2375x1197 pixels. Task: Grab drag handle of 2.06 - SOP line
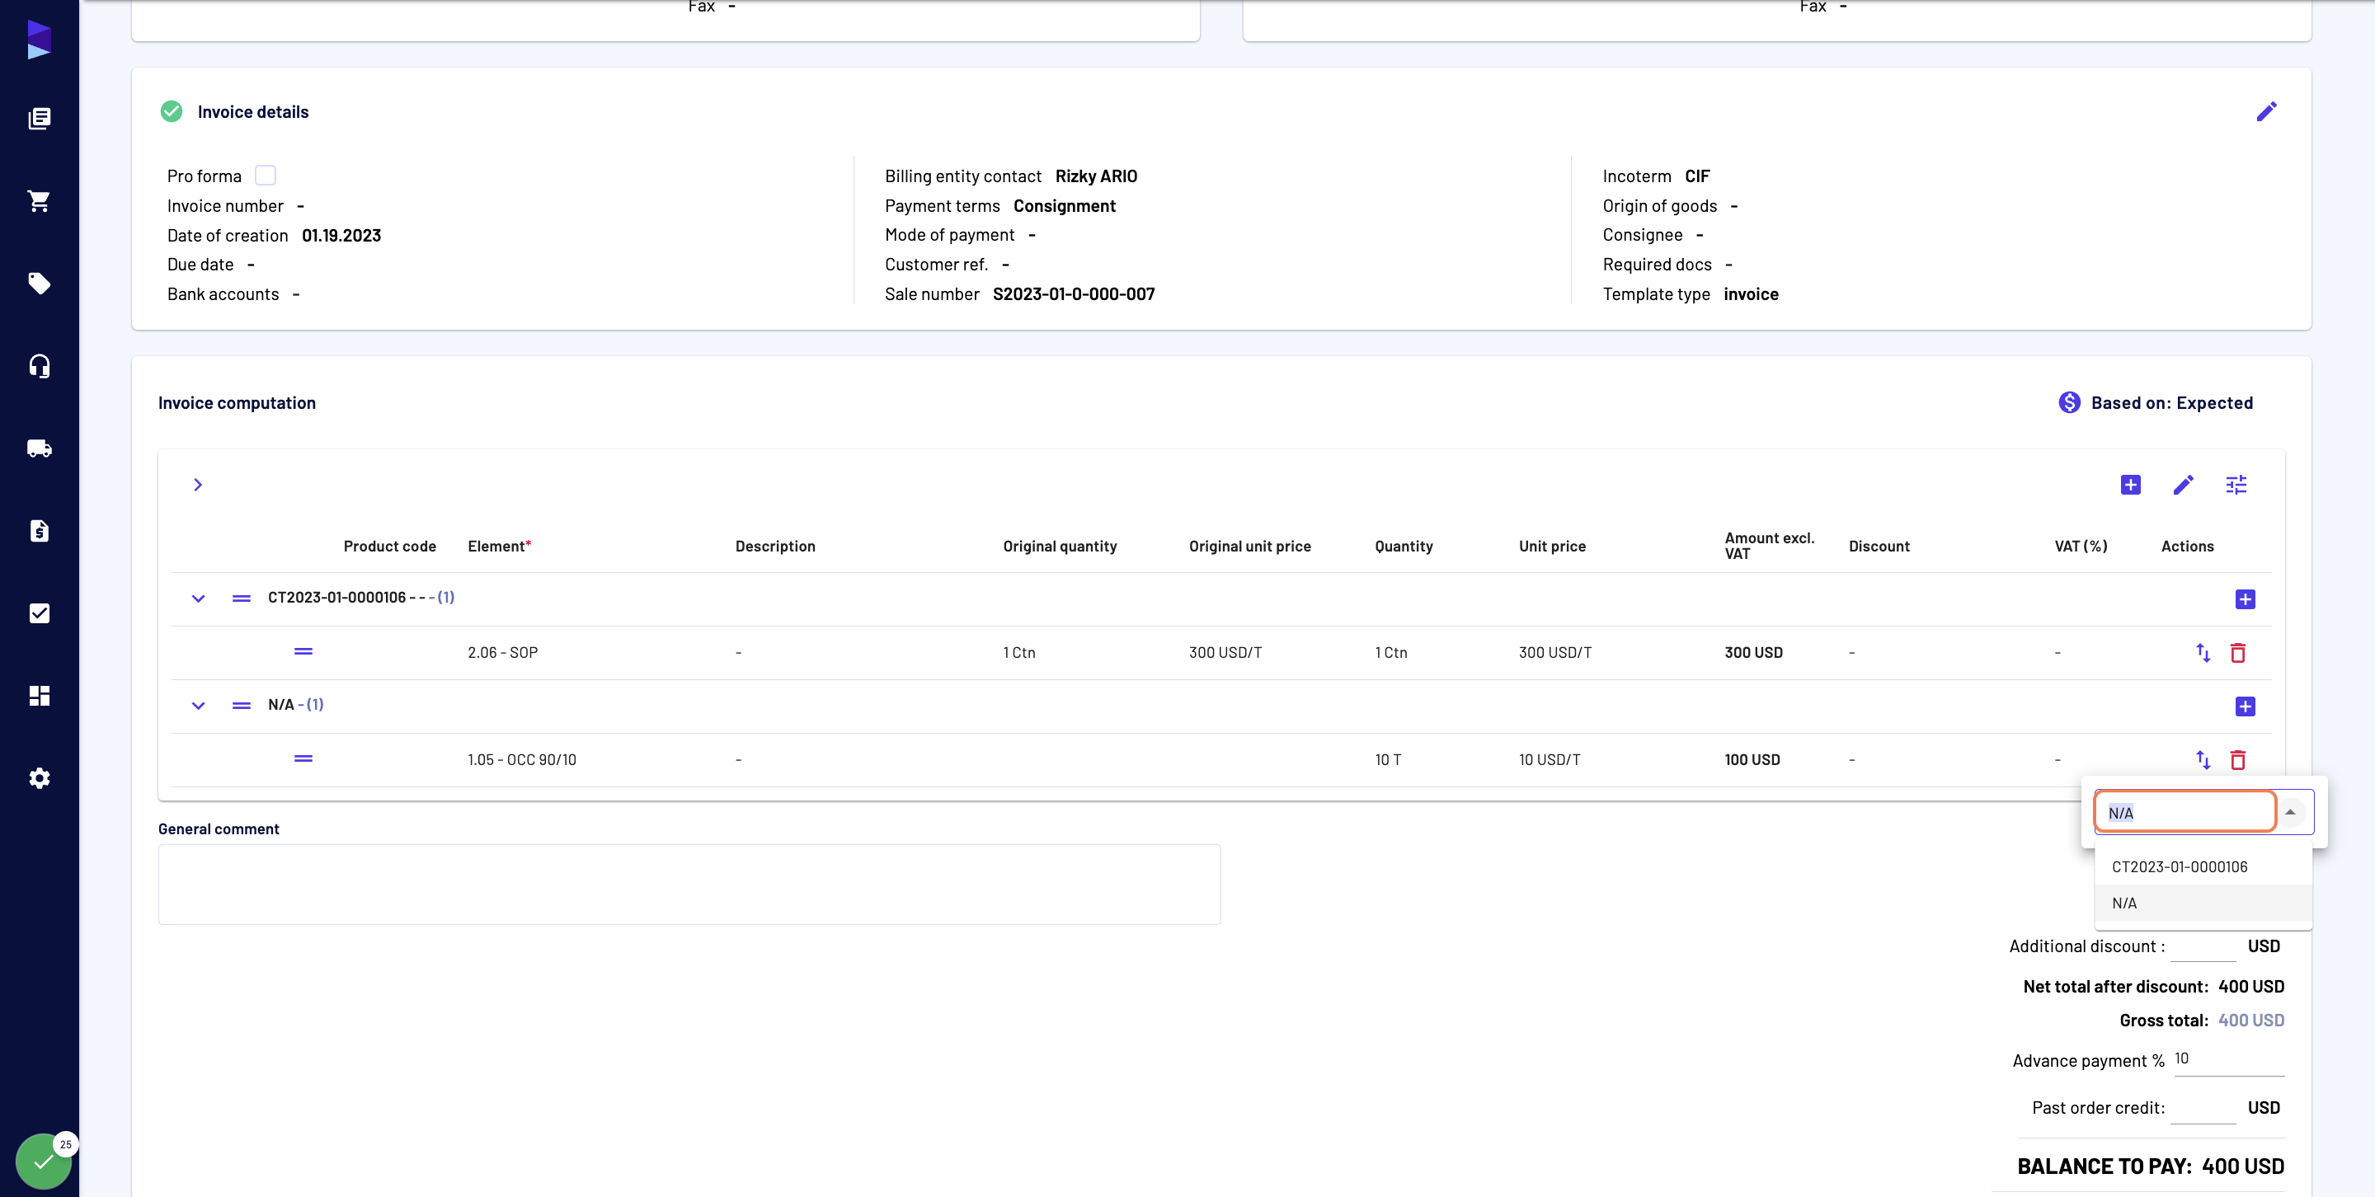[x=303, y=651]
